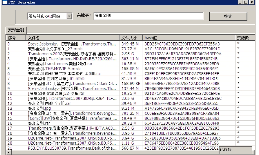Click hash E7C6475EB80042EE06CCDB395494F196
The width and height of the screenshot is (259, 155).
(x=182, y=143)
